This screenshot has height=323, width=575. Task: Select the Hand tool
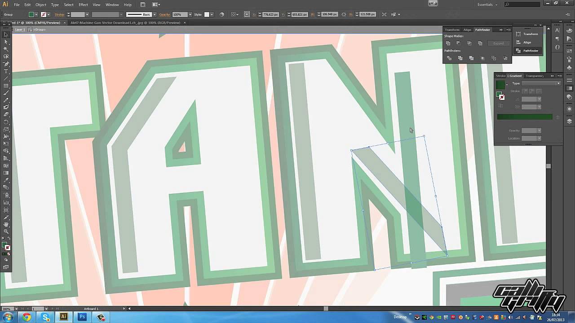[x=6, y=224]
